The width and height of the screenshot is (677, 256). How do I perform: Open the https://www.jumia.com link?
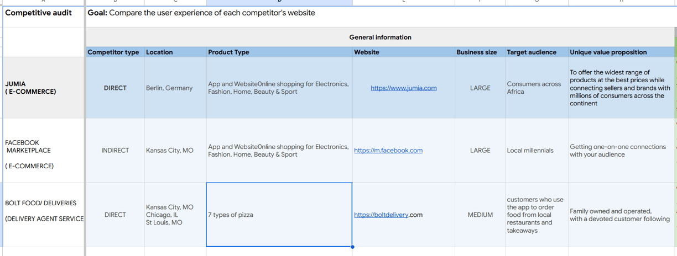(403, 88)
